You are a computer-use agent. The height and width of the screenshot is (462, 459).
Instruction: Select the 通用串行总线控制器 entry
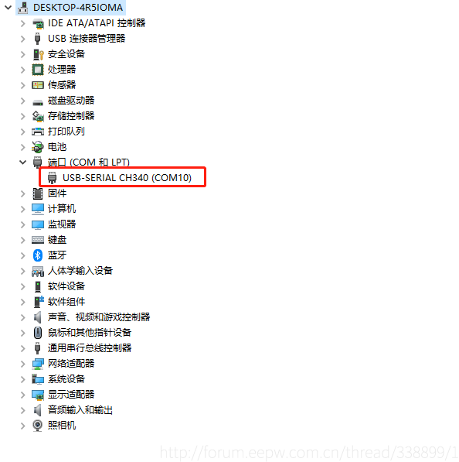tap(90, 348)
